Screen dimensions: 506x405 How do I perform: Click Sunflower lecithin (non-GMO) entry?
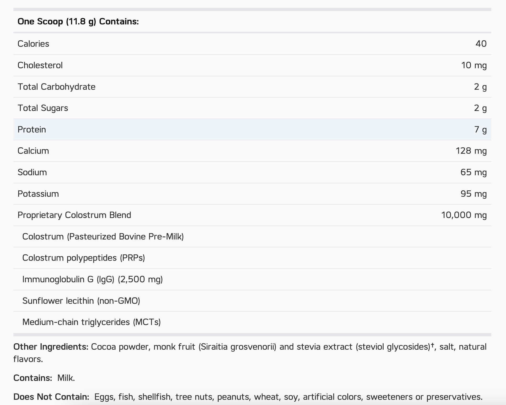81,301
